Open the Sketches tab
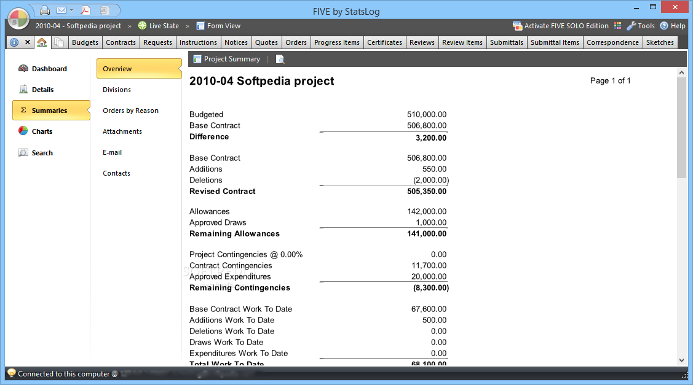This screenshot has width=693, height=385. (660, 42)
